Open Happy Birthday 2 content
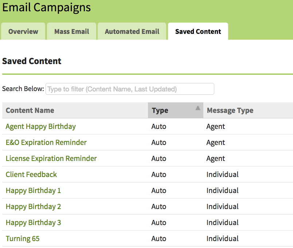This screenshot has width=293, height=248. 34,206
